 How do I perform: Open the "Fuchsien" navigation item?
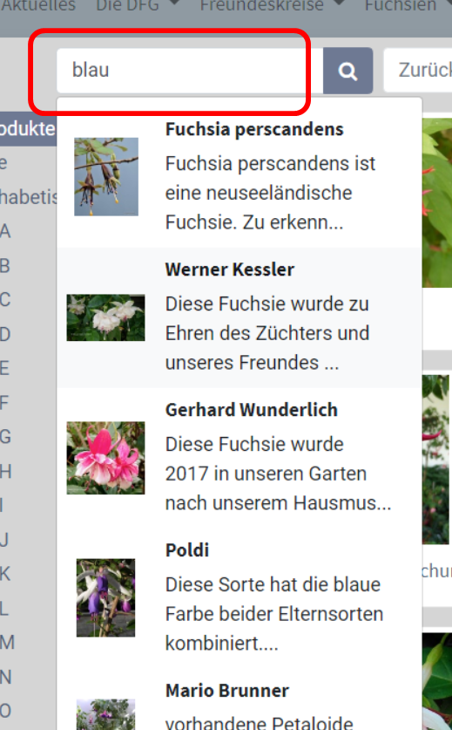[401, 5]
